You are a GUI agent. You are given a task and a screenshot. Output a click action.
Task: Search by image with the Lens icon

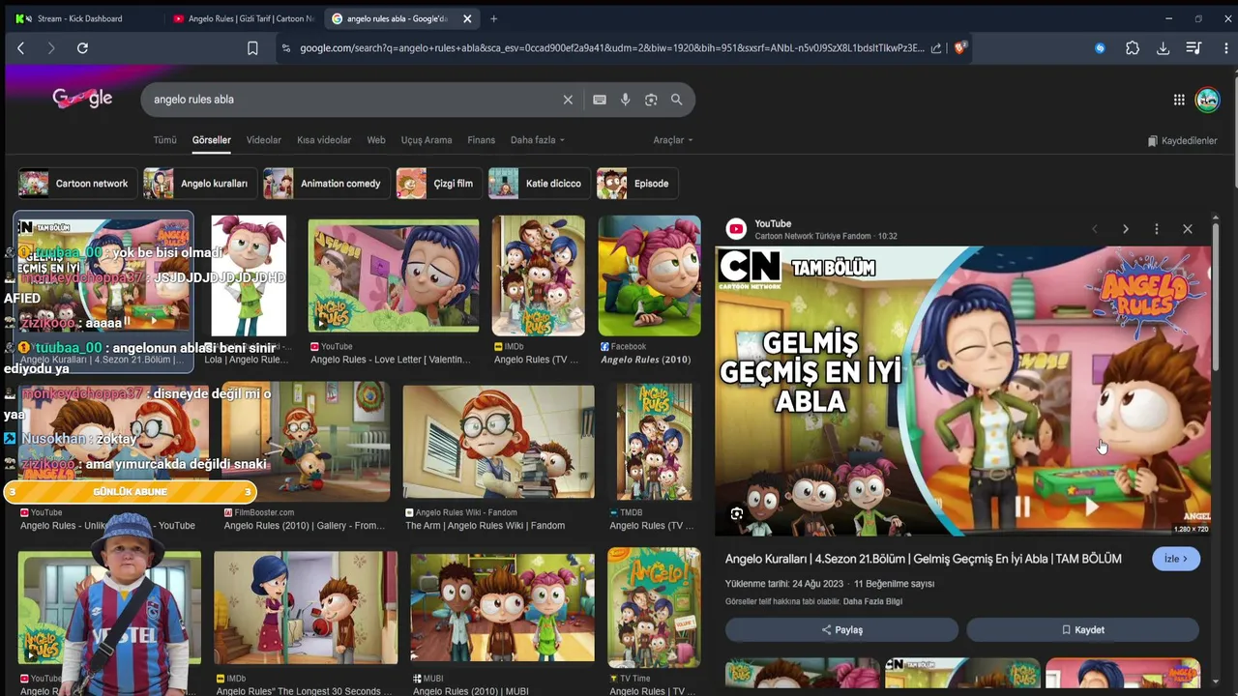651,100
